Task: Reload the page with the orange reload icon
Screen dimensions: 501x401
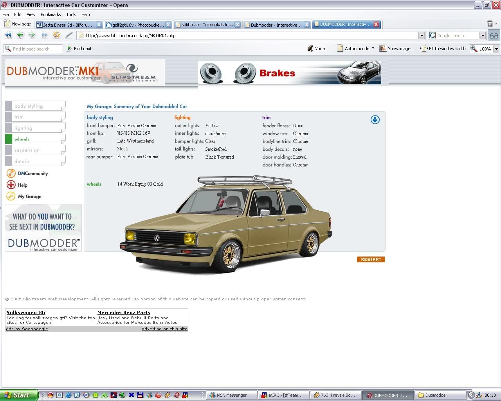Action: 57,35
